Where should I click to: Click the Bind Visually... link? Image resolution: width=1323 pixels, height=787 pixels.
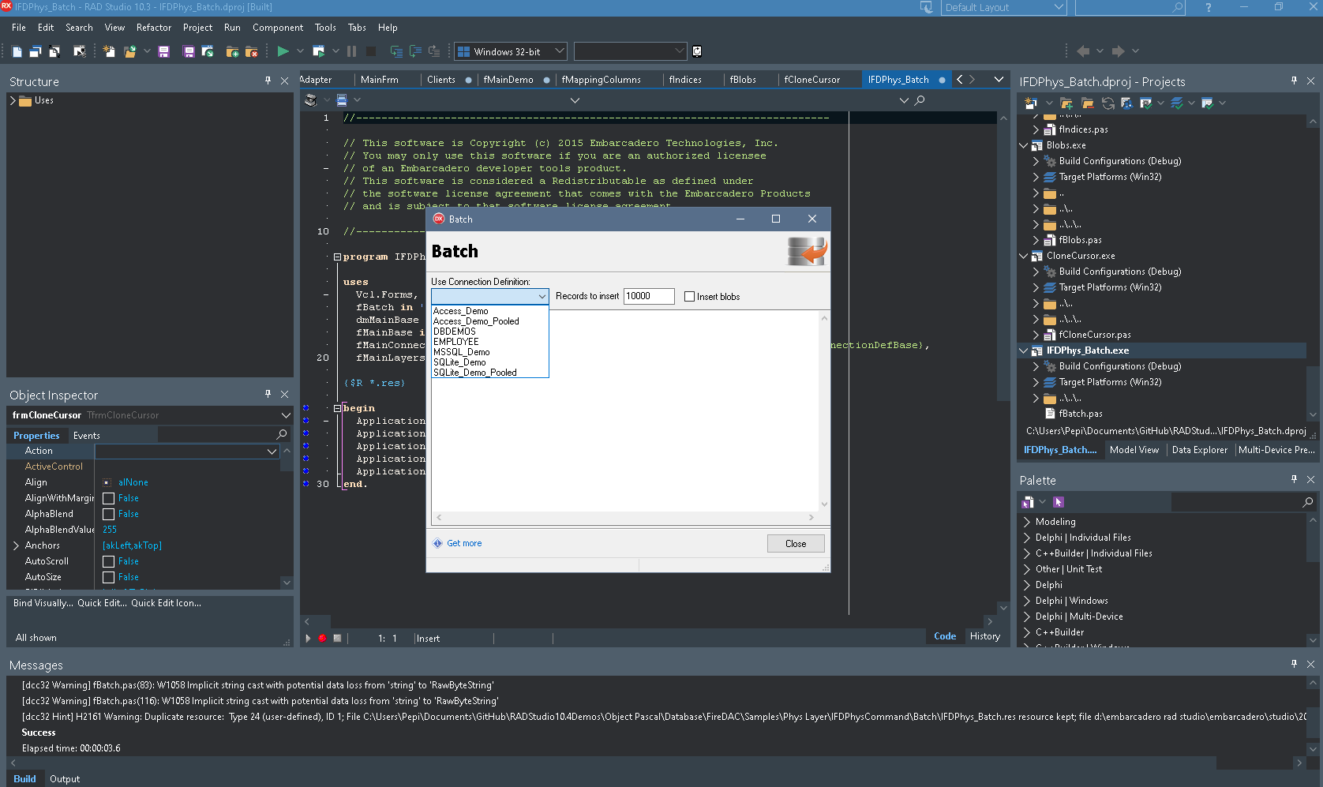point(43,603)
